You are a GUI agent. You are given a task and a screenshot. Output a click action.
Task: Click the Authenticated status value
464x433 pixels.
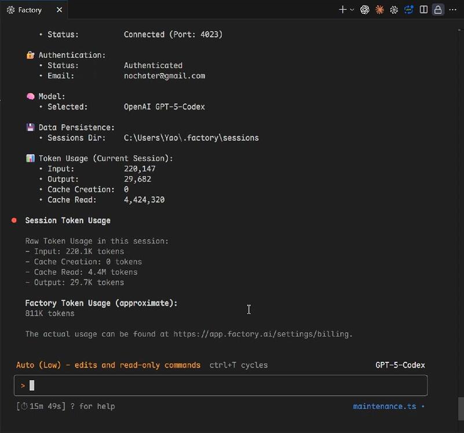(x=153, y=65)
